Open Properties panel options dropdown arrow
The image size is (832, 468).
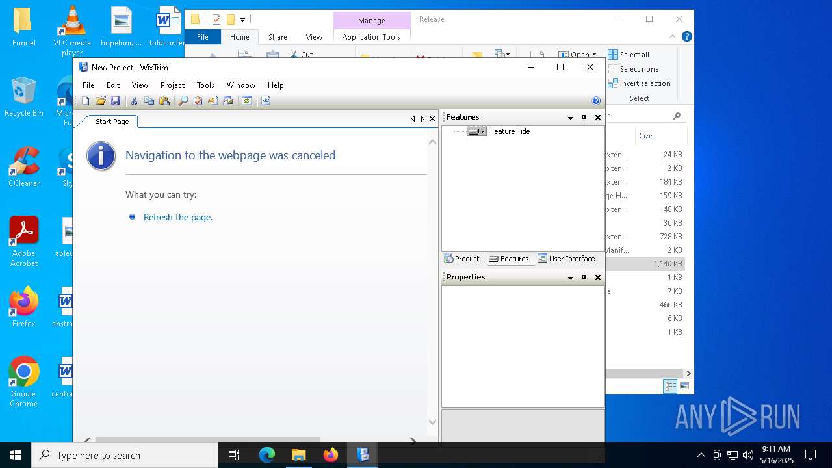pyautogui.click(x=571, y=278)
